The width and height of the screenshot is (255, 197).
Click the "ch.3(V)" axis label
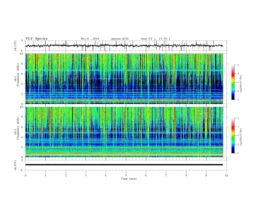point(15,165)
